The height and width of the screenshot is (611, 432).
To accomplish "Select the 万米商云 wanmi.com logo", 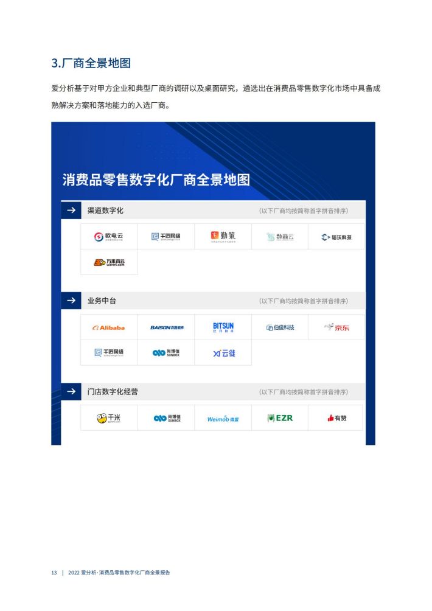I will coord(109,262).
